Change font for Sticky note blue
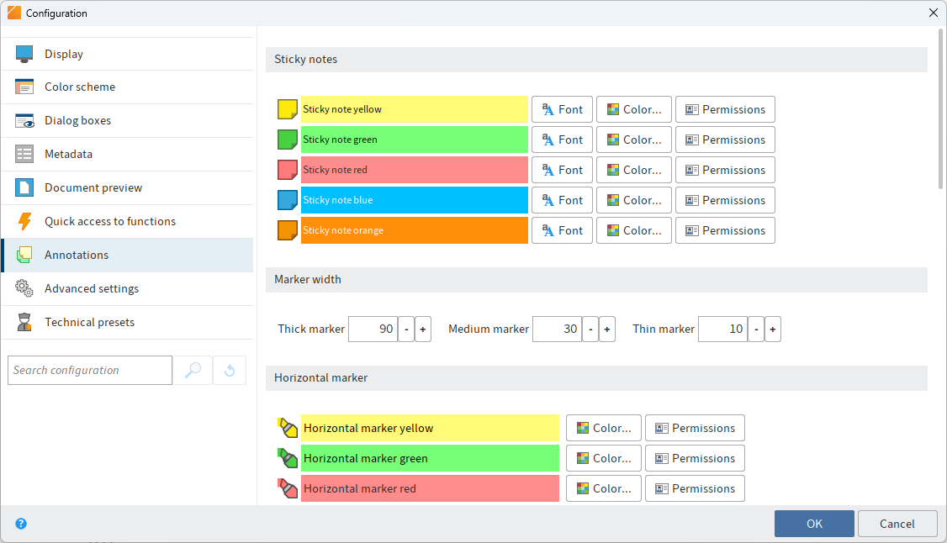 click(561, 200)
